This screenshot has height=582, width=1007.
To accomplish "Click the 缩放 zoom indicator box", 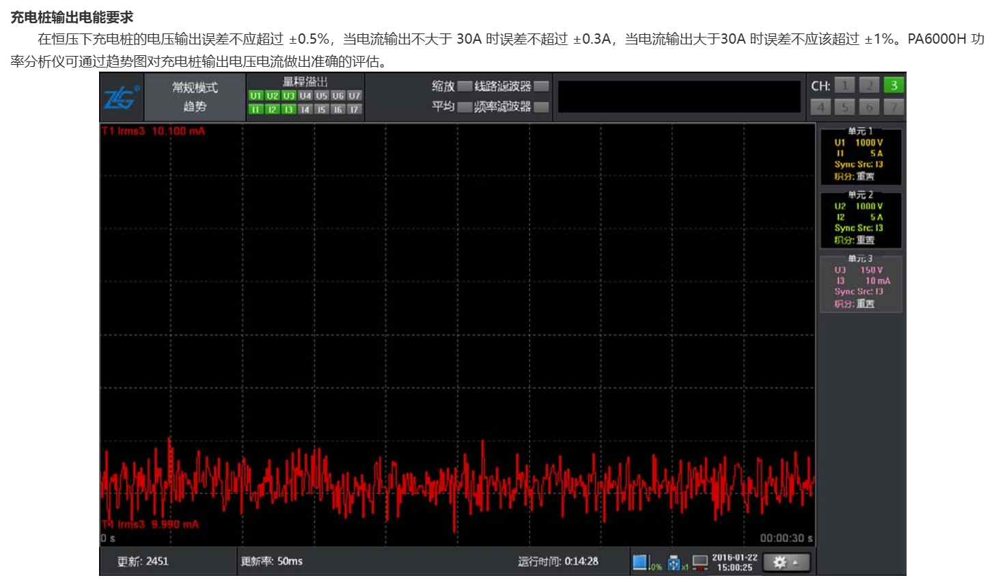I will tap(465, 86).
